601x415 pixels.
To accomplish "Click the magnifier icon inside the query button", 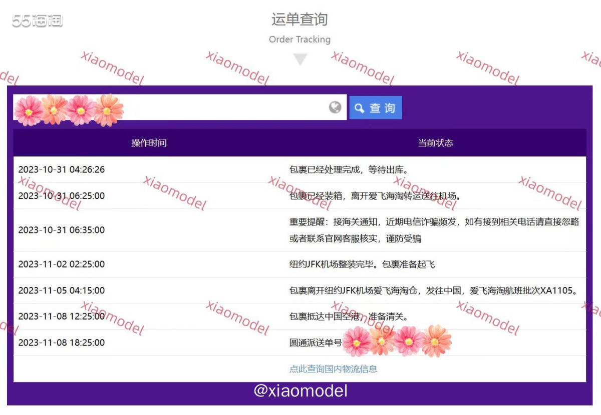I will pyautogui.click(x=359, y=107).
